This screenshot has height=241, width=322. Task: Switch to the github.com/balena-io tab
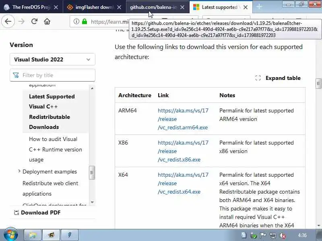click(x=153, y=7)
